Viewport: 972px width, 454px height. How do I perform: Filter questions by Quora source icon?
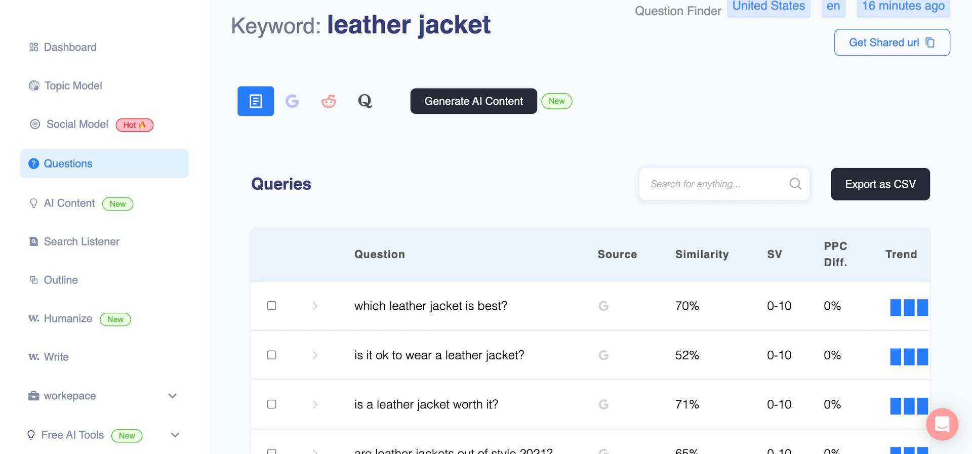click(365, 101)
